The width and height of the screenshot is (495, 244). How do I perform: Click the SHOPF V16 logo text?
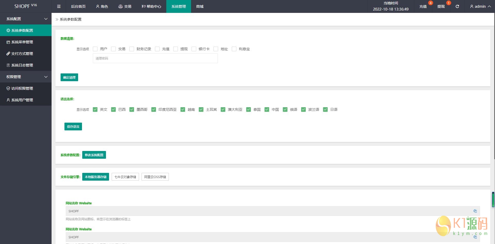click(26, 6)
